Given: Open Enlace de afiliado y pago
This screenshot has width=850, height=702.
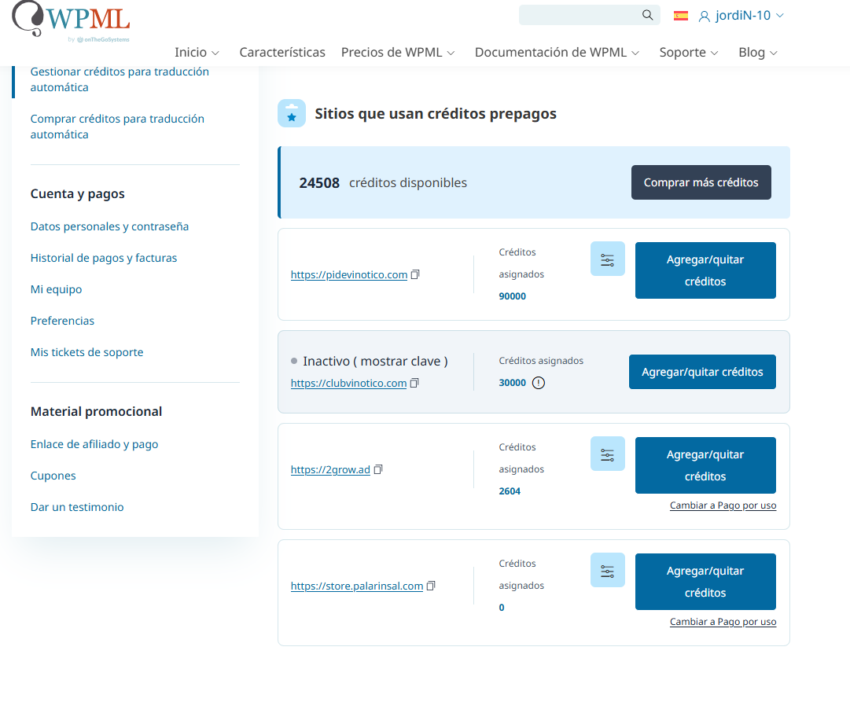Looking at the screenshot, I should (94, 444).
